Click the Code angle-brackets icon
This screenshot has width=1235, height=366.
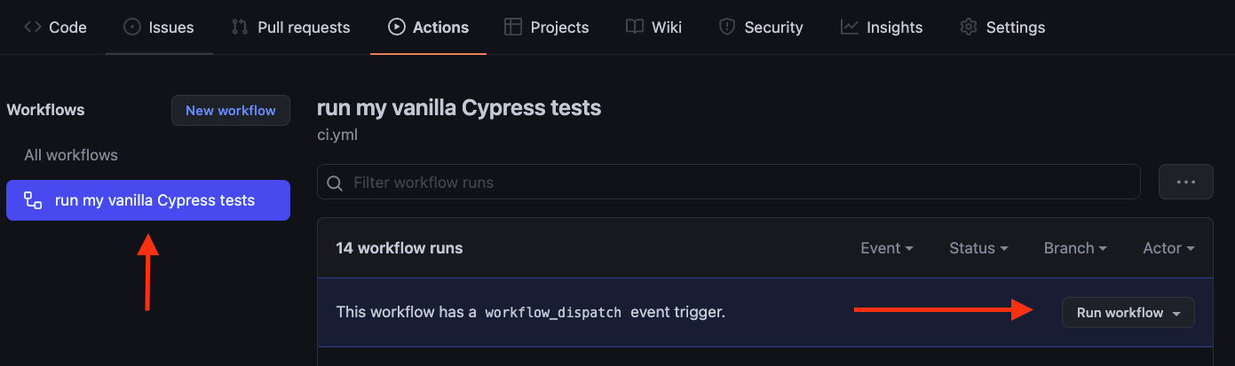(x=33, y=27)
